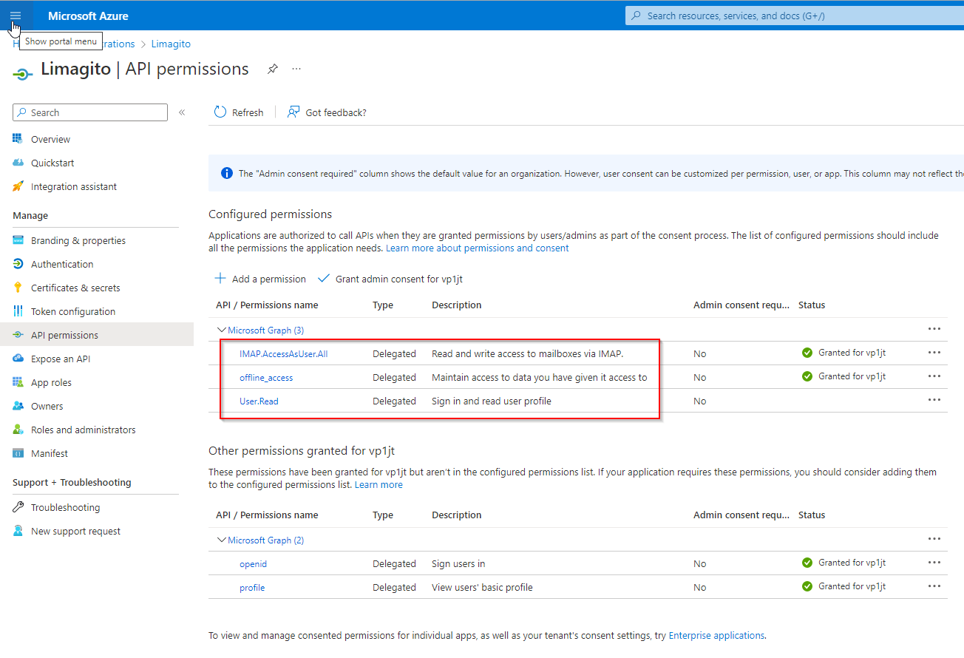
Task: Click the Troubleshooting wrench icon
Action: click(18, 507)
